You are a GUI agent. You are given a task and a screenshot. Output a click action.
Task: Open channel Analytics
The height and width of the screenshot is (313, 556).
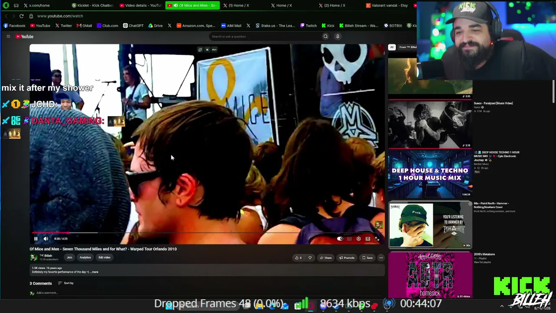(85, 257)
